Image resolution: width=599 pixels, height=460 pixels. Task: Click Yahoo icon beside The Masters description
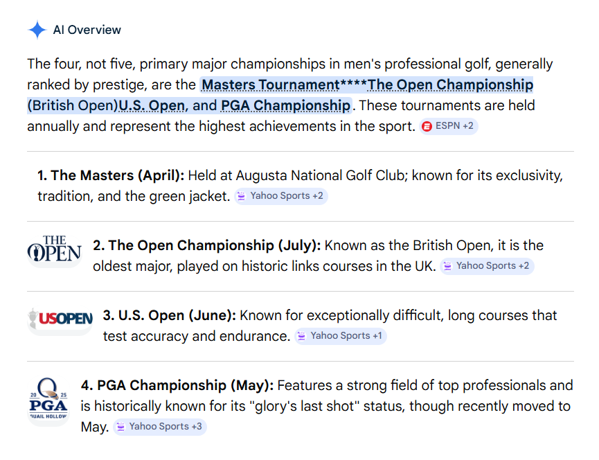tap(241, 196)
